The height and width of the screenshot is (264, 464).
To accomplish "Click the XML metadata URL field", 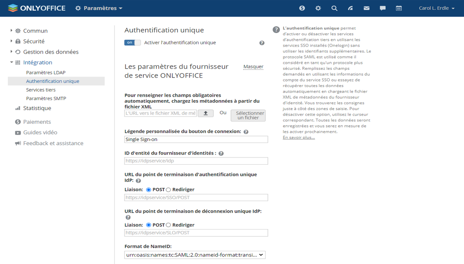I will point(161,113).
